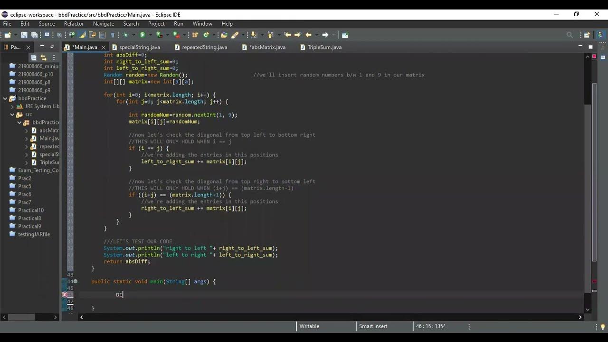Image resolution: width=608 pixels, height=342 pixels.
Task: Open the Edit menu
Action: pyautogui.click(x=25, y=23)
